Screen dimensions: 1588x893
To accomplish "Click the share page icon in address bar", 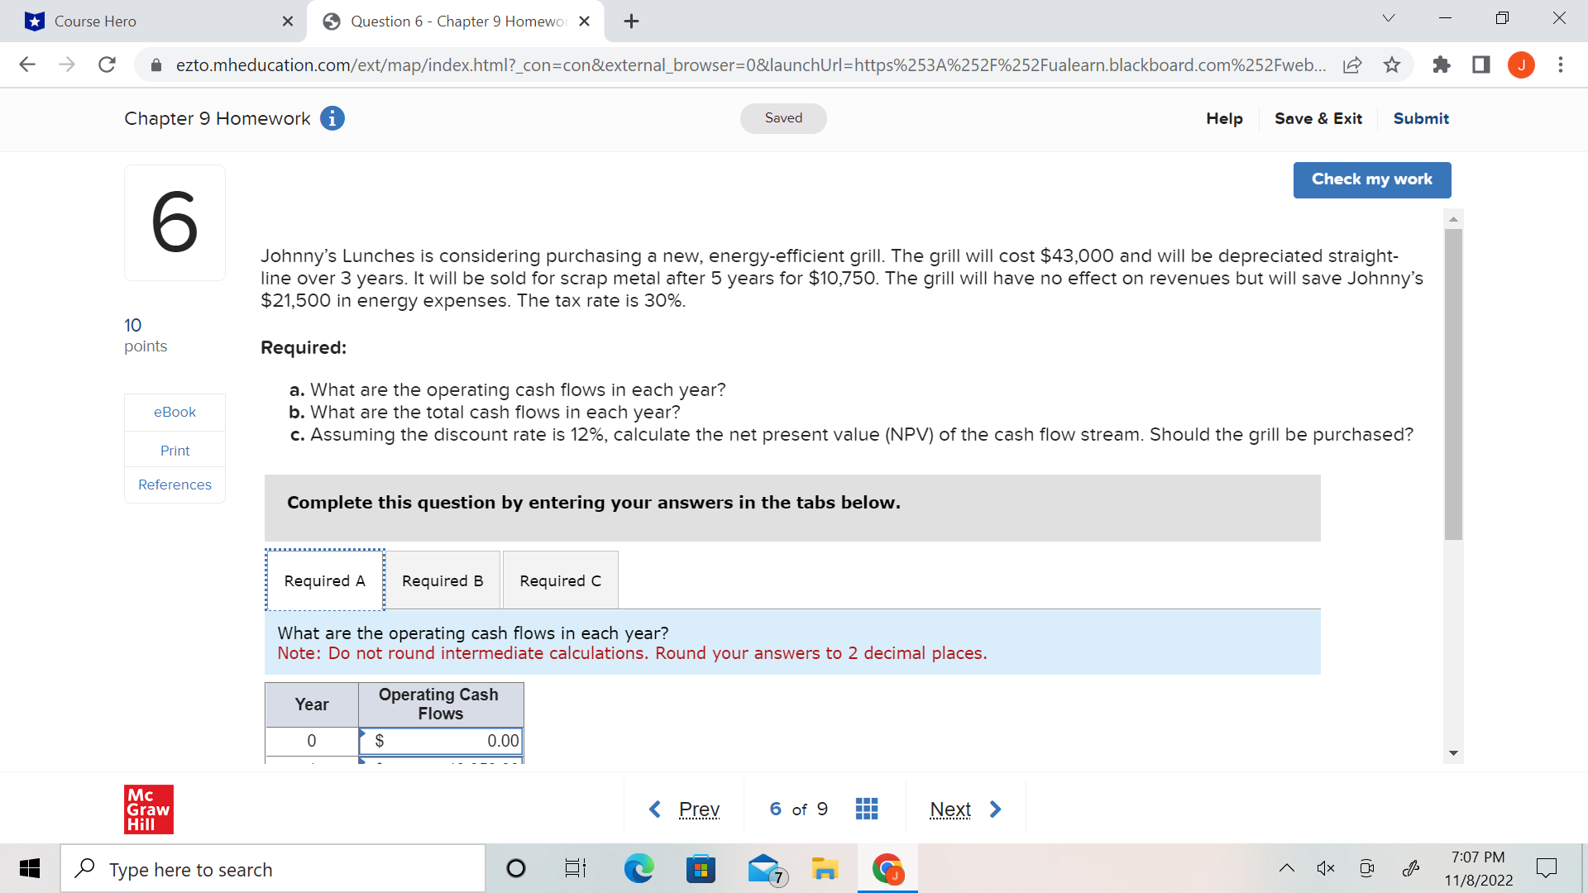I will pyautogui.click(x=1352, y=64).
